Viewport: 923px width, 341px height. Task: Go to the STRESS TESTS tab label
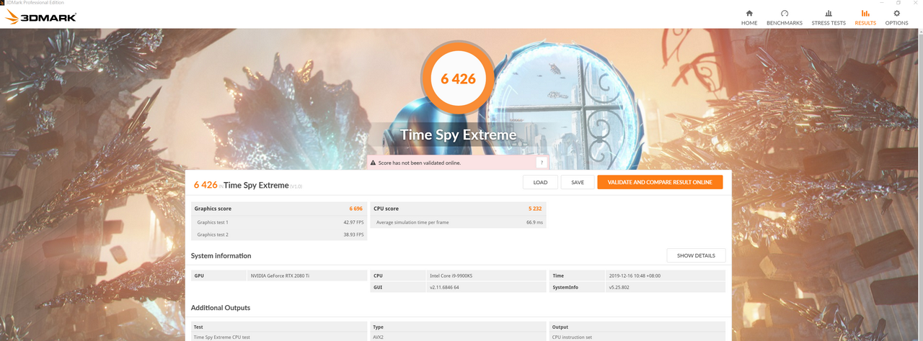(829, 23)
